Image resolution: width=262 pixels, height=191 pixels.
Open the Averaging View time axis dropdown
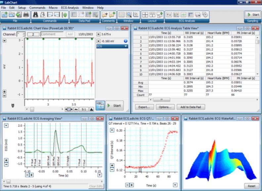pyautogui.click(x=100, y=175)
